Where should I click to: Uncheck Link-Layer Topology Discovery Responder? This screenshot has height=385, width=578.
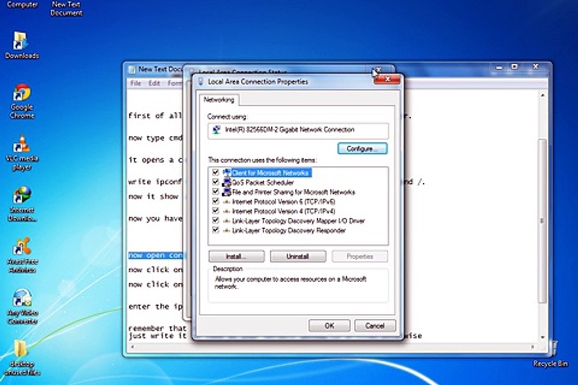pyautogui.click(x=216, y=230)
